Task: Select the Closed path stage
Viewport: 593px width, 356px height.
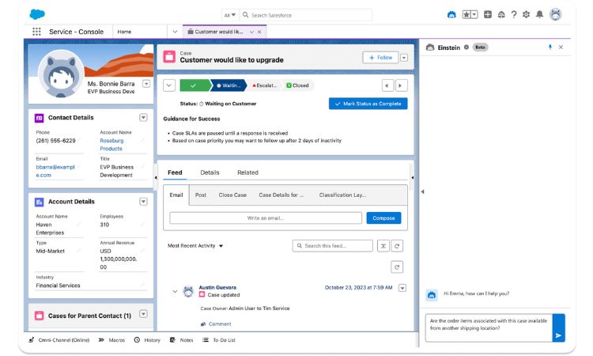Action: coord(297,86)
